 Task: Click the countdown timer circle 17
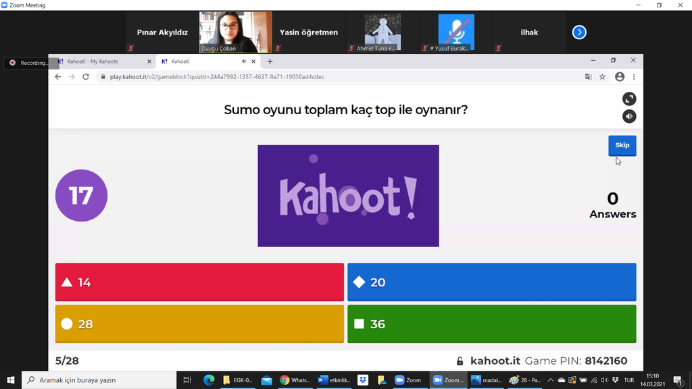(x=81, y=195)
